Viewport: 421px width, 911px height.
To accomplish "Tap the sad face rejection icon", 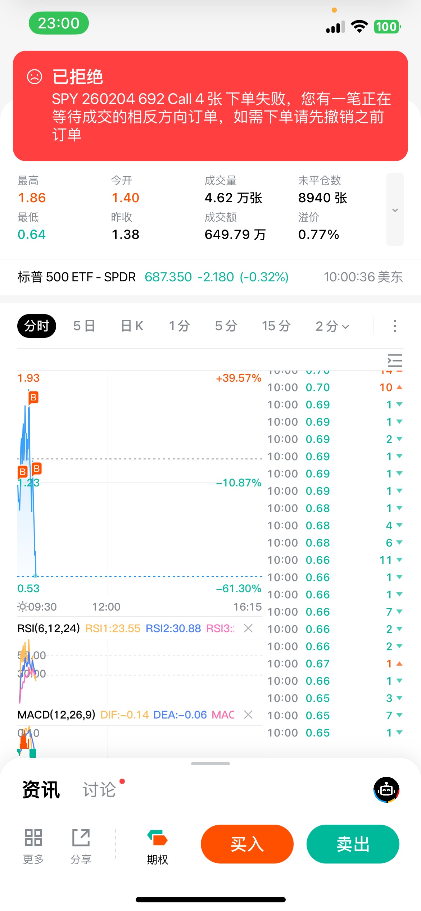I will pyautogui.click(x=35, y=77).
